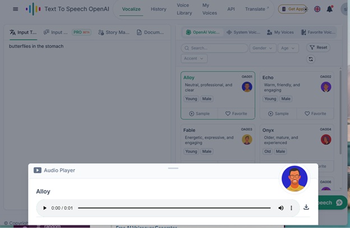
Task: Expand the Gender dropdown
Action: 262,48
